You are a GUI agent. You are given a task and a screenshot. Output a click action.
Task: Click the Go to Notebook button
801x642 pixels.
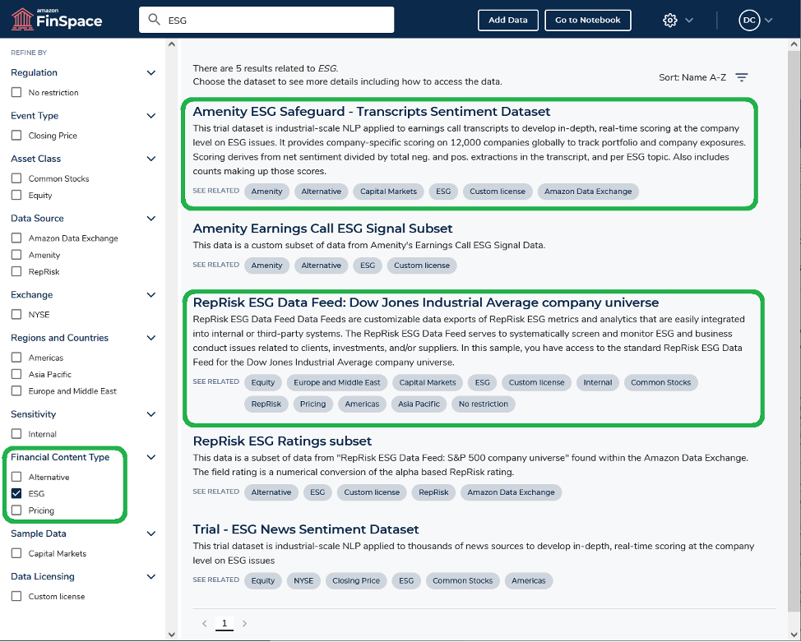[588, 20]
